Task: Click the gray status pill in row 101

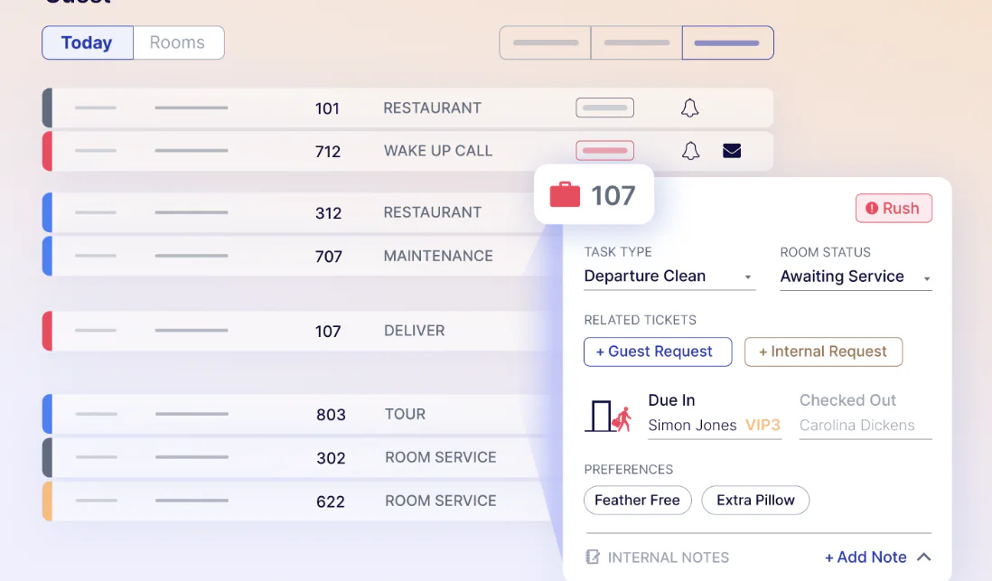Action: (604, 108)
